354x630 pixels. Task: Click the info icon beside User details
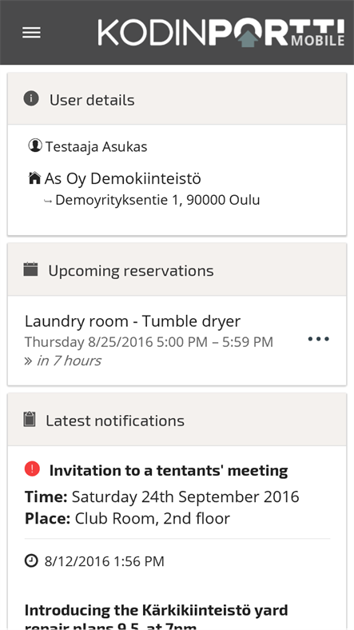31,98
